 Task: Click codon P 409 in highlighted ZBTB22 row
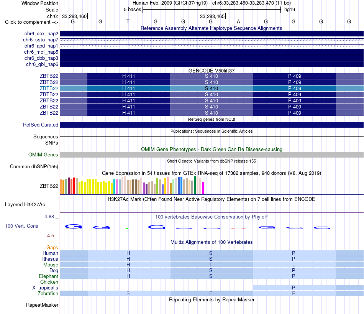[294, 88]
